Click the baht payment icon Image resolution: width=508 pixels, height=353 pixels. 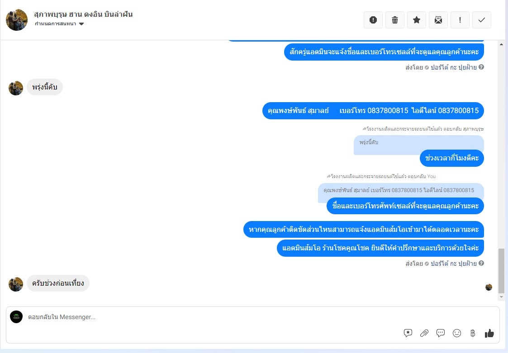[473, 333]
